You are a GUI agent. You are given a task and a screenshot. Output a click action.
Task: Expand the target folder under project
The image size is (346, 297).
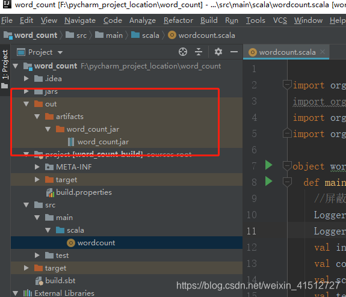[37, 180]
